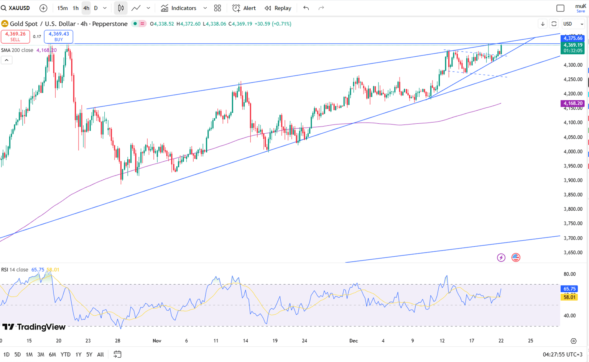
Task: Select the candlestick chart style icon
Action: tap(121, 8)
